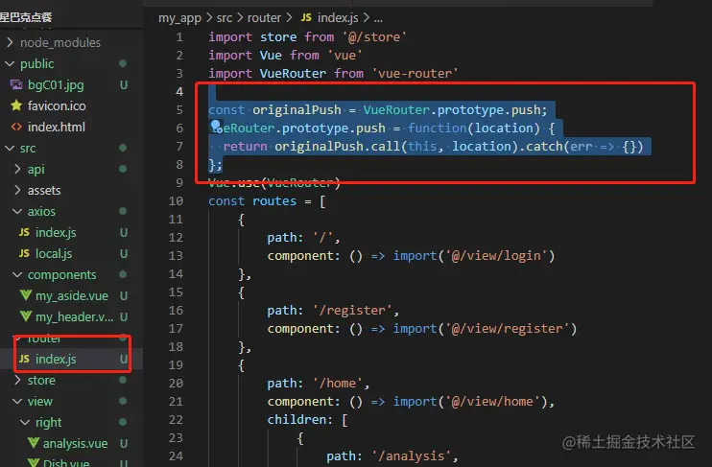Click the breadcrumb ellipsis symbol segment
Screen dimensions: 712x467
click(x=378, y=18)
